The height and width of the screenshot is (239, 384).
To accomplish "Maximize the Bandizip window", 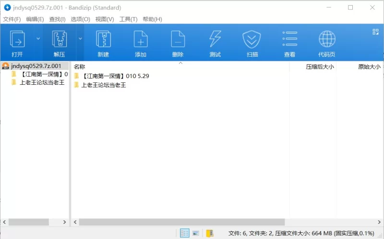I will pyautogui.click(x=350, y=8).
